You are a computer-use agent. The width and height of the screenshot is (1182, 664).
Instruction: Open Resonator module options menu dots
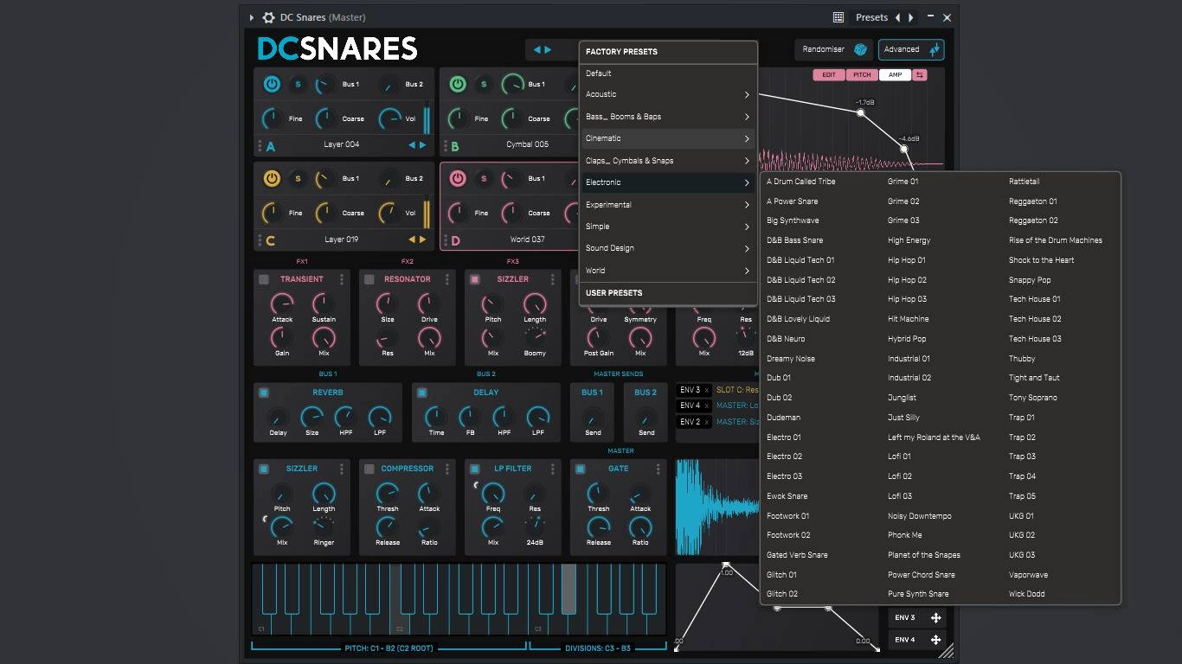447,279
